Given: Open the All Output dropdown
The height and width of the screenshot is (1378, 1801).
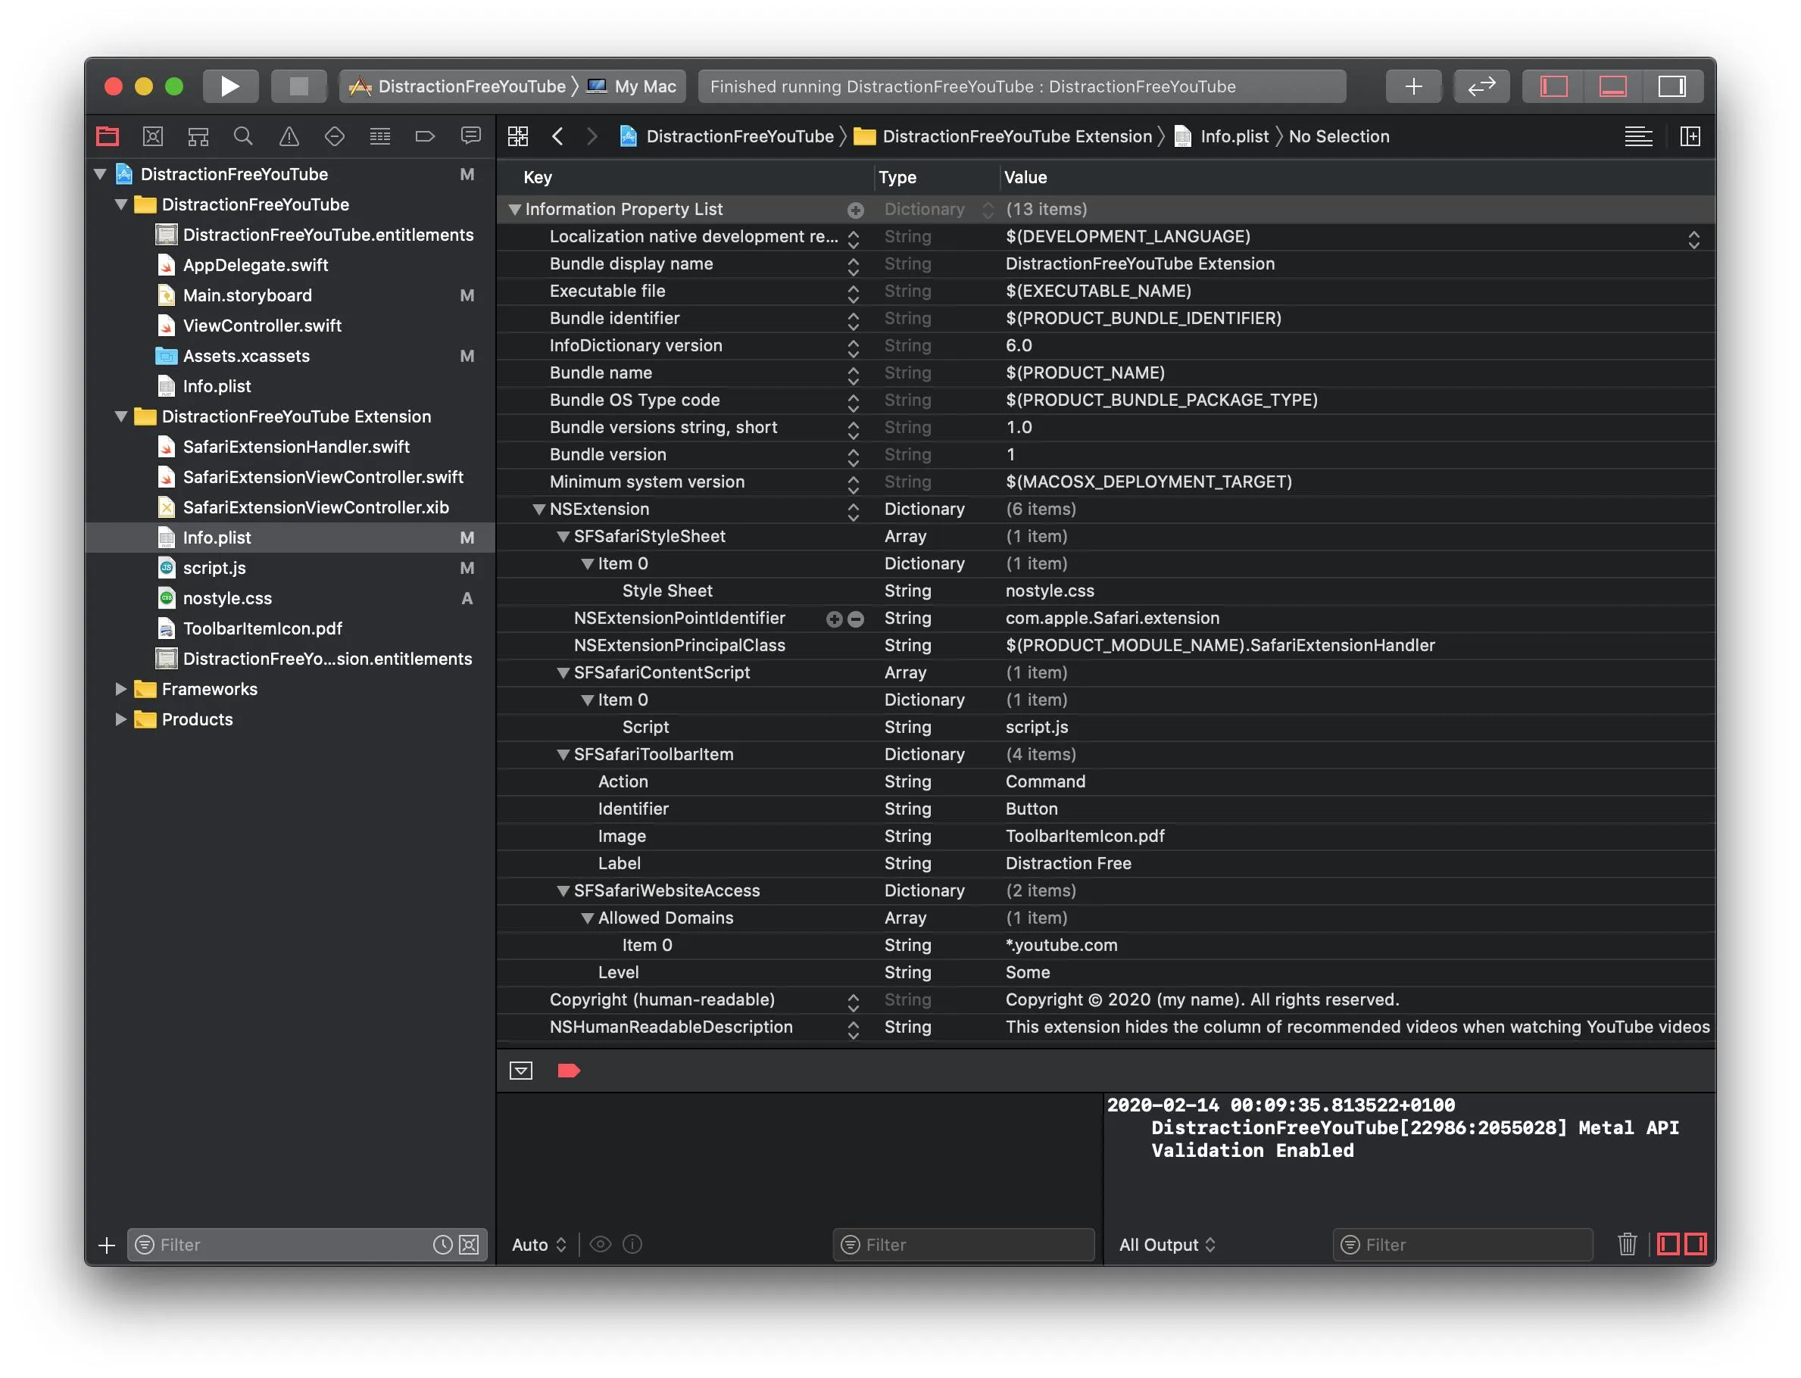Looking at the screenshot, I should [1166, 1244].
